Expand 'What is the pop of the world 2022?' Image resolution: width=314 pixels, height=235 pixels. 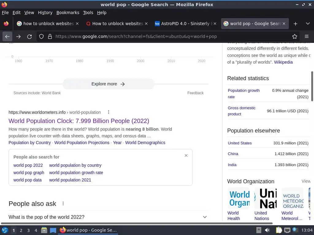[109, 217]
